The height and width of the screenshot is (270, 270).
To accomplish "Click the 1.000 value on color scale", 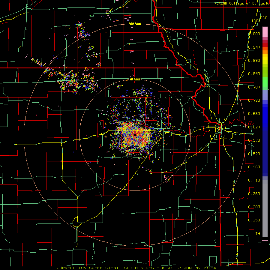I will tap(254, 34).
